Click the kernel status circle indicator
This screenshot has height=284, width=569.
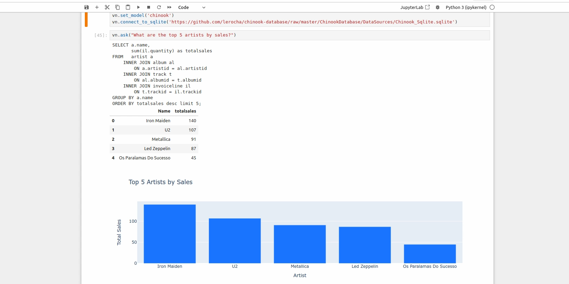click(x=492, y=7)
